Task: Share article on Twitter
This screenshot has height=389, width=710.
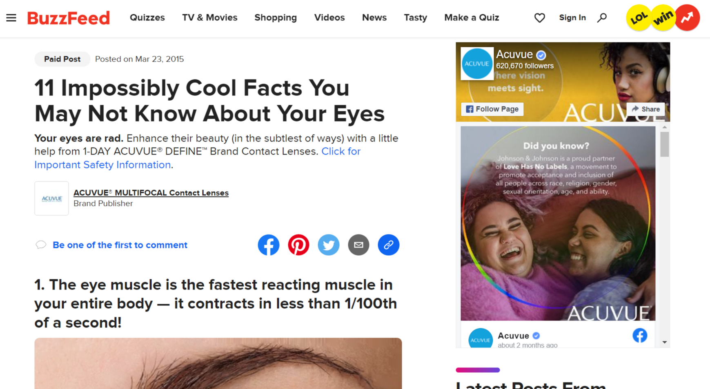Action: [328, 245]
